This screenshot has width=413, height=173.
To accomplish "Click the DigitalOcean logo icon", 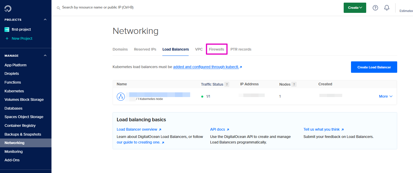I will click(x=8, y=8).
